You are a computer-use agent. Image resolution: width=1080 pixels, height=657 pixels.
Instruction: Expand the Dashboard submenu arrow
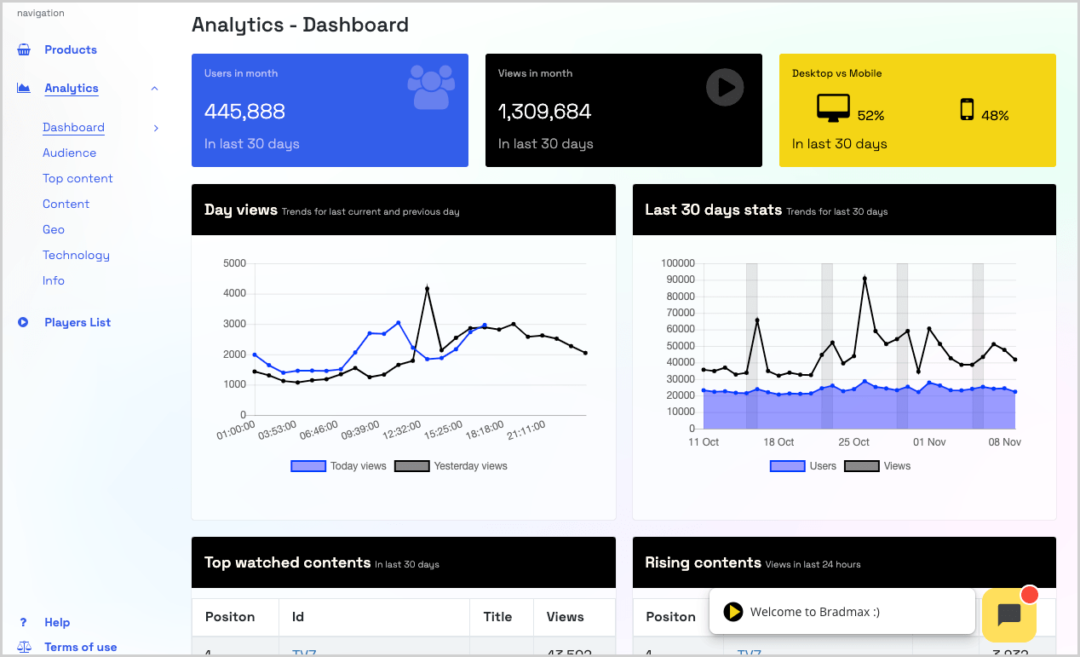[x=156, y=128]
